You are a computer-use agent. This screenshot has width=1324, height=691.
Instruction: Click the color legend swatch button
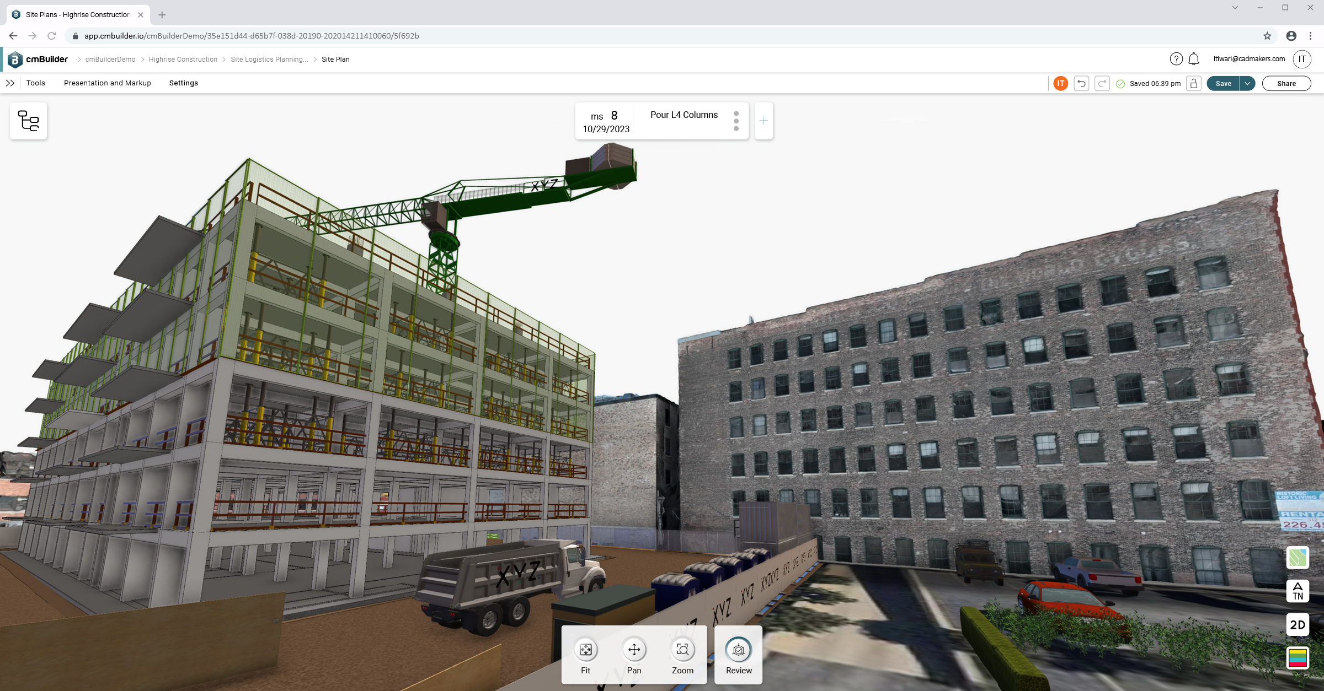[x=1298, y=657]
